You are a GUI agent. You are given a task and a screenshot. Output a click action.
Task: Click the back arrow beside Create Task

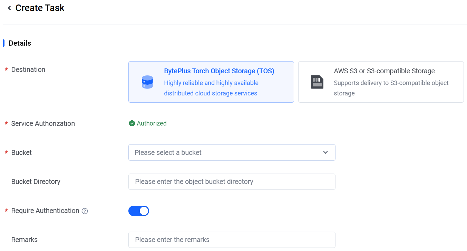9,8
